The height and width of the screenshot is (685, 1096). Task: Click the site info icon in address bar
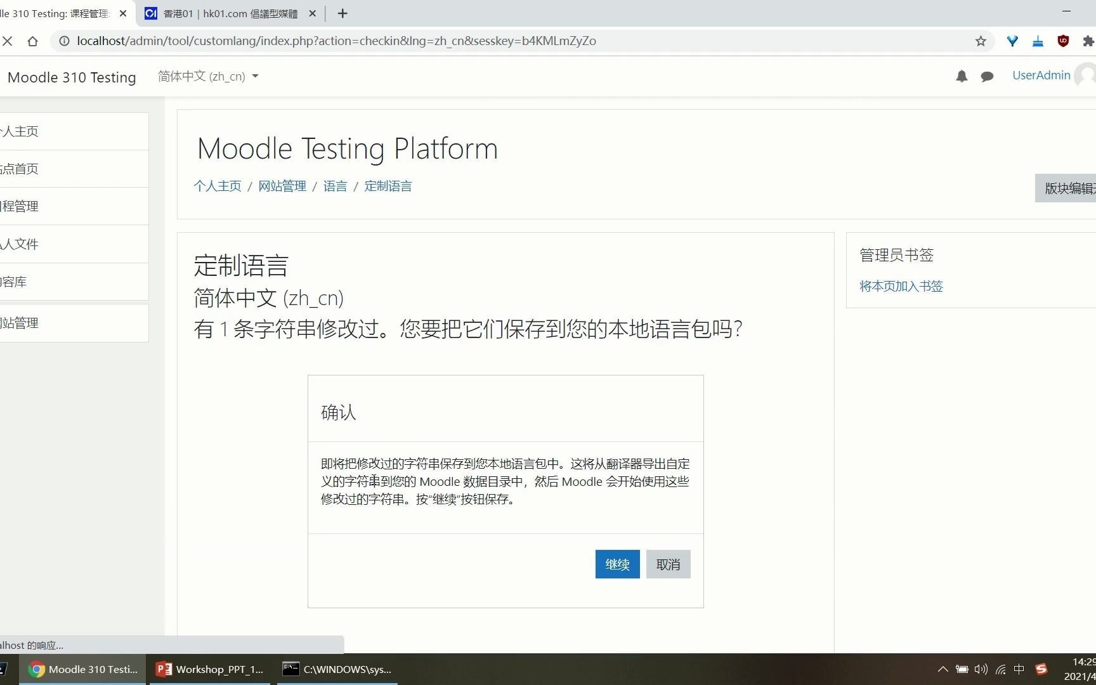pyautogui.click(x=64, y=41)
